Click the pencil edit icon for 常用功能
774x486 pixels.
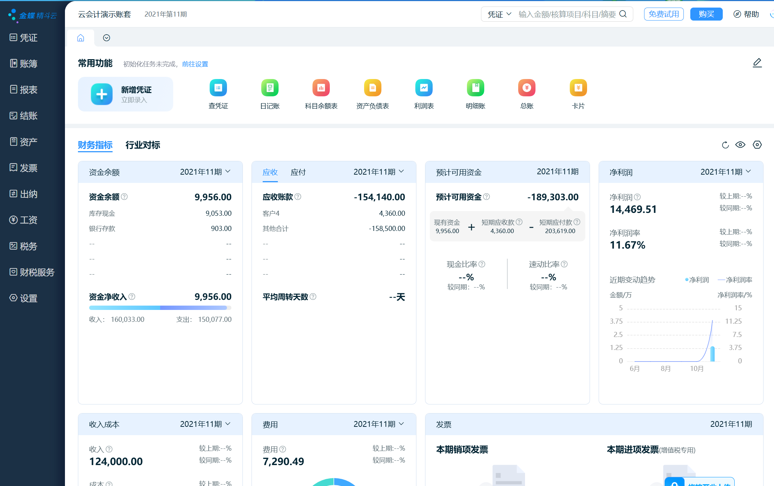pyautogui.click(x=757, y=63)
